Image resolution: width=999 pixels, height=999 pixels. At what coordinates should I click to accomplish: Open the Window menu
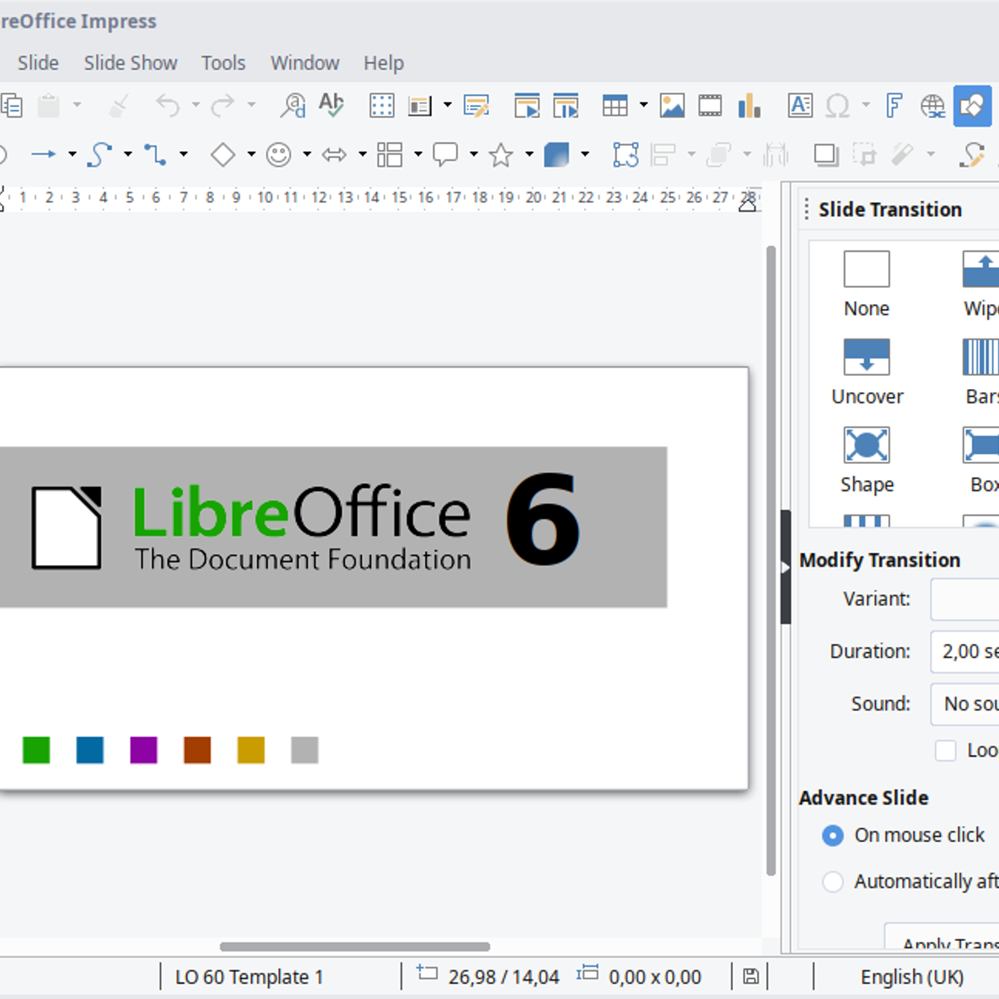click(305, 63)
